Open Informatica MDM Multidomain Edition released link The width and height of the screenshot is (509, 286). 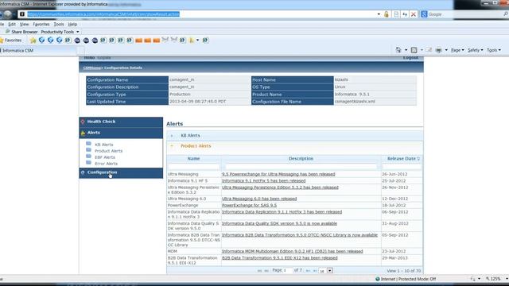[292, 251]
